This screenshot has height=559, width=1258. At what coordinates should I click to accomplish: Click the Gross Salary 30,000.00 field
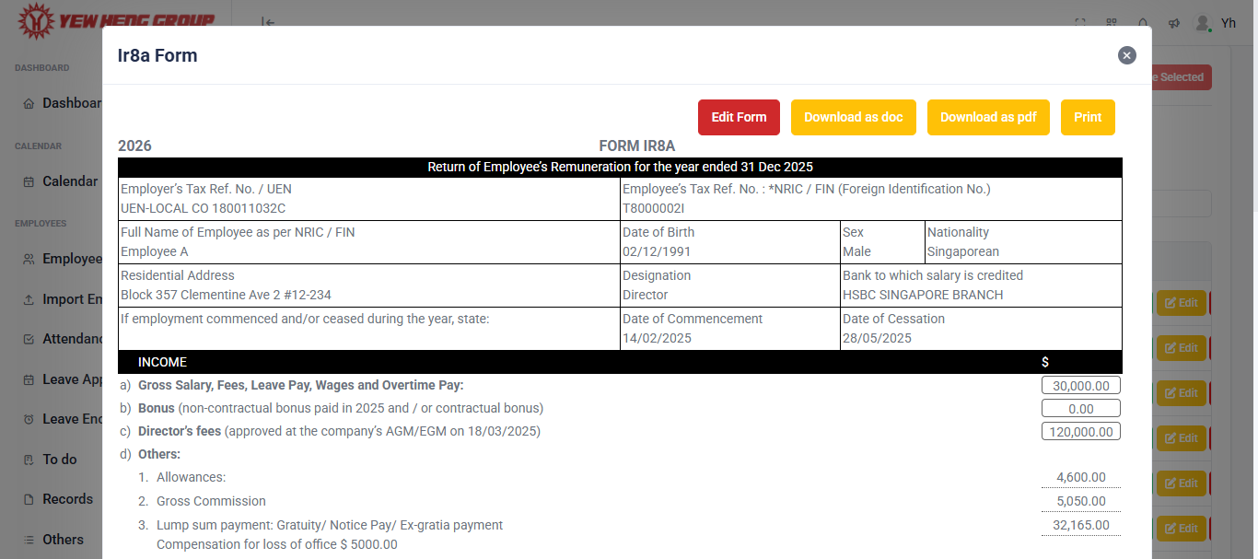pyautogui.click(x=1080, y=386)
